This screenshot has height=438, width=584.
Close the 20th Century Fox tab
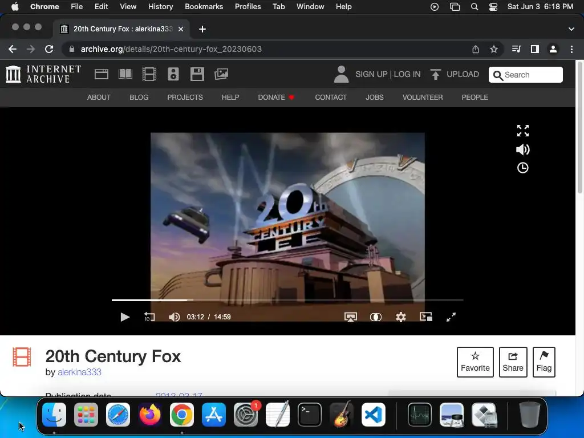[x=181, y=29]
